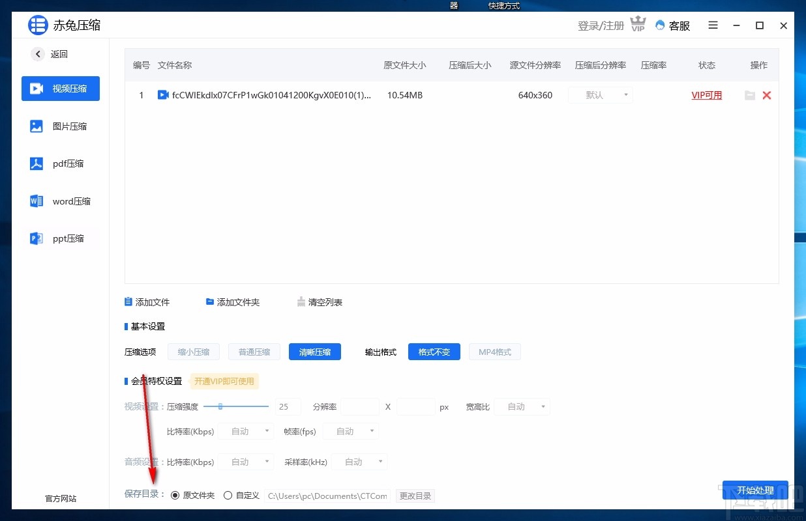Viewport: 806px width, 521px height.
Task: Select the 原文件夹 save option
Action: pyautogui.click(x=175, y=495)
